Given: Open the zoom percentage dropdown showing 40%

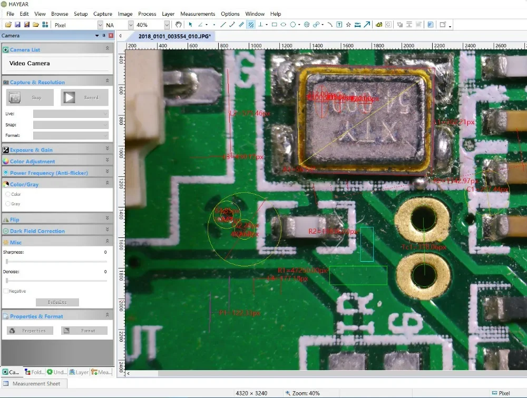Looking at the screenshot, I should click(x=167, y=24).
